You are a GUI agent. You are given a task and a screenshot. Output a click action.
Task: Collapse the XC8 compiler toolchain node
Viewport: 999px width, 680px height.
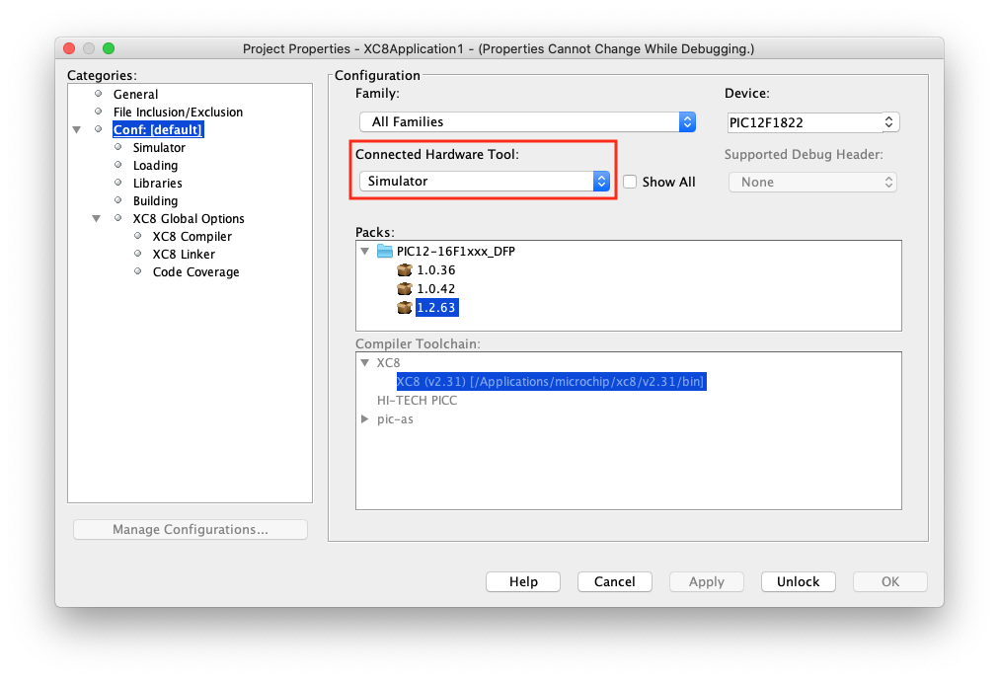coord(365,362)
